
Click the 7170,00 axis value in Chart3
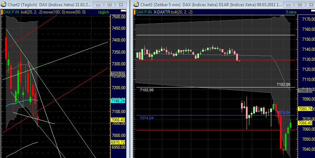coord(308,19)
